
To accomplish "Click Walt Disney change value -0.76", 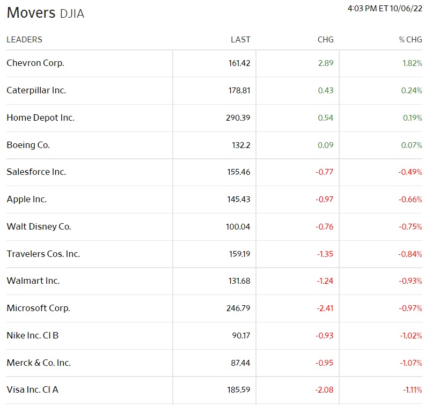I will coord(325,226).
